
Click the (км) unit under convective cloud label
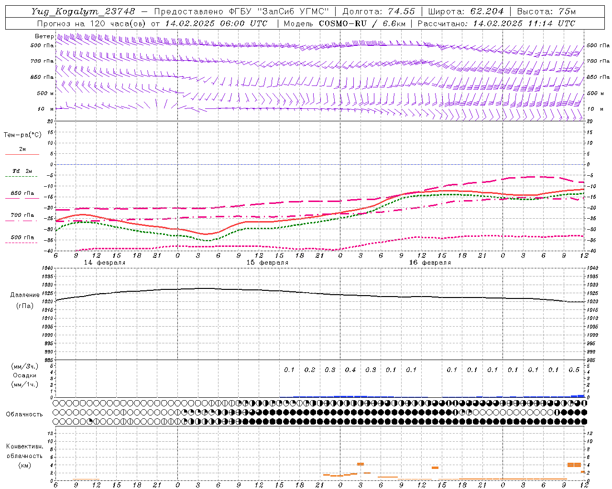point(25,465)
